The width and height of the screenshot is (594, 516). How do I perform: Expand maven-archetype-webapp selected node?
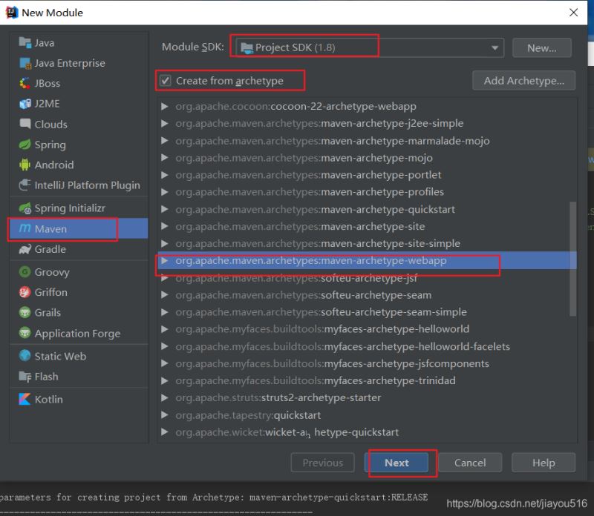point(164,261)
